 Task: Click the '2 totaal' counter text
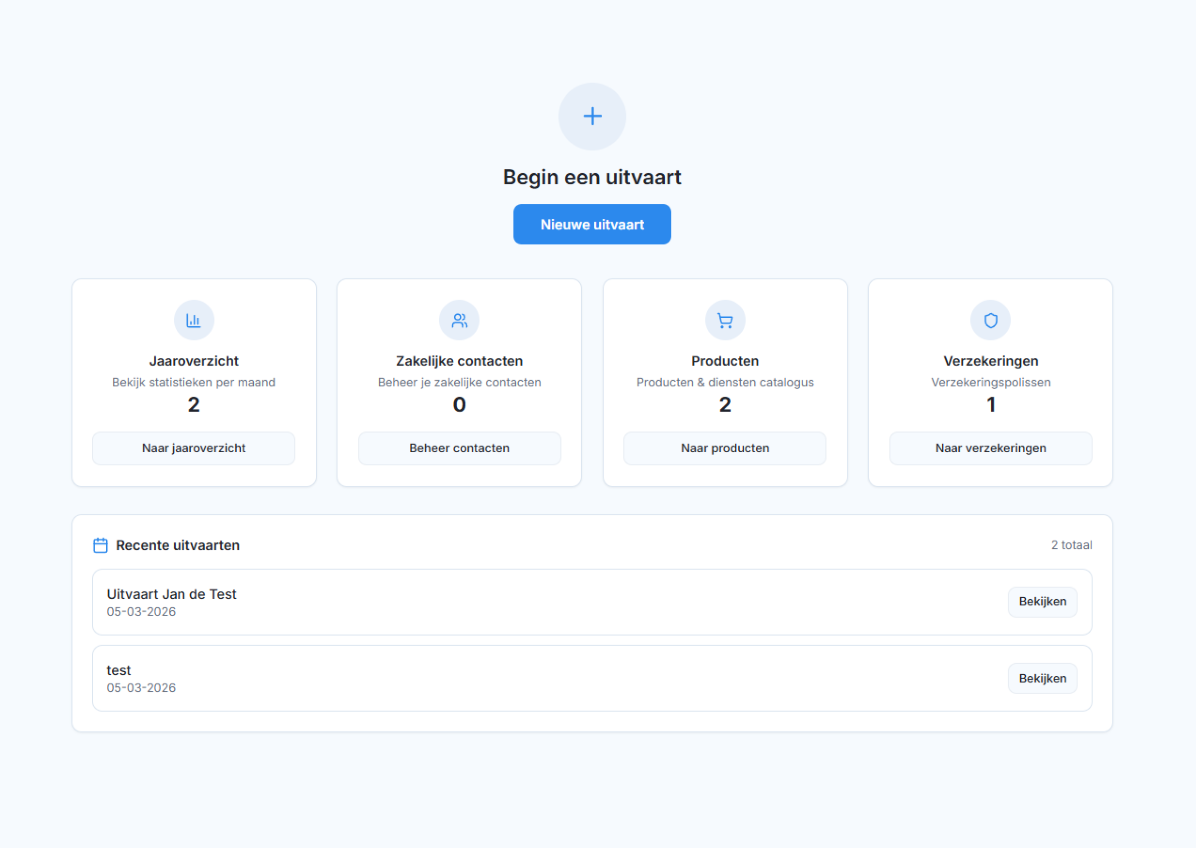point(1071,545)
